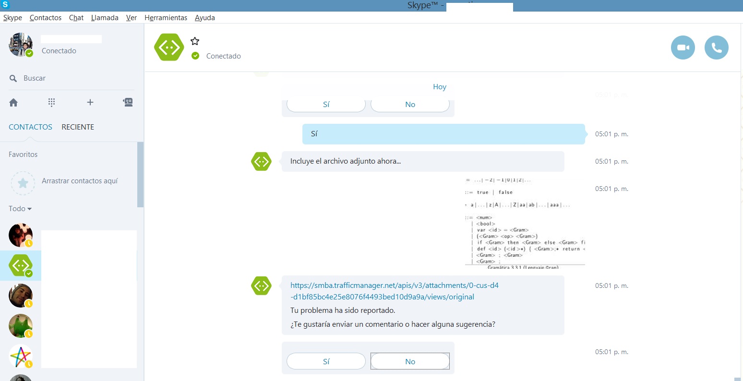Image resolution: width=743 pixels, height=381 pixels.
Task: Open your own profile picture
Action: [21, 44]
